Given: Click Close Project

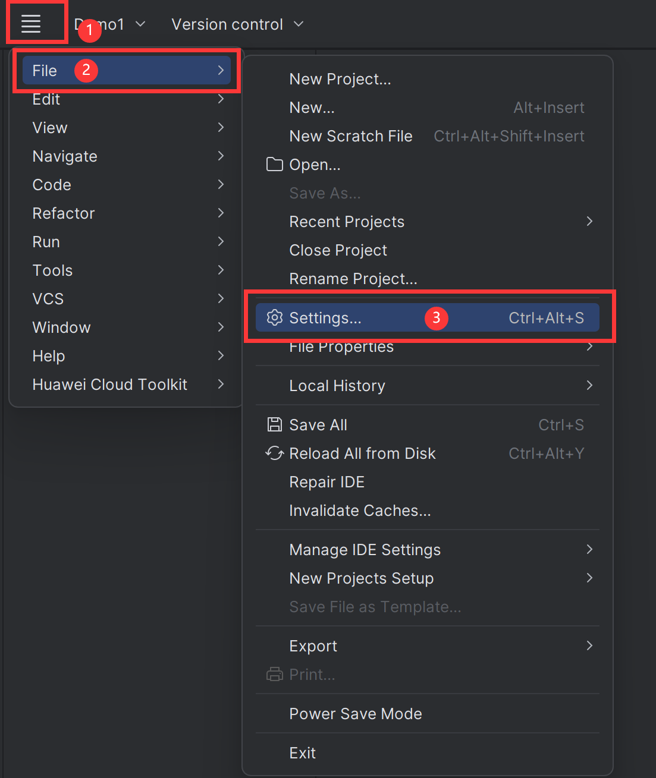Looking at the screenshot, I should (338, 250).
